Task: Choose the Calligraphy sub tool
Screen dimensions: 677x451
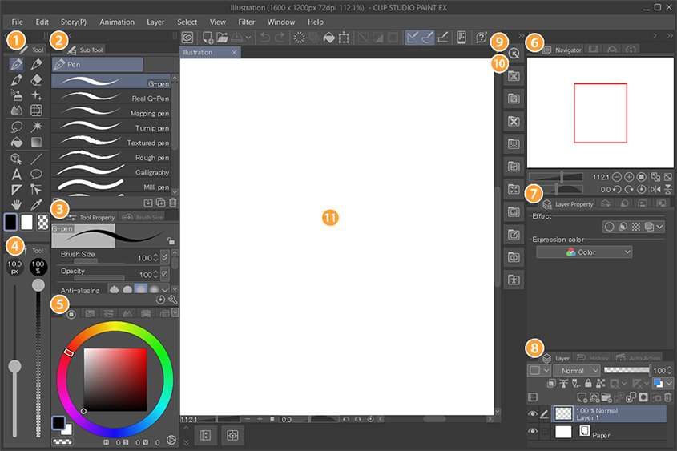Action: tap(111, 172)
